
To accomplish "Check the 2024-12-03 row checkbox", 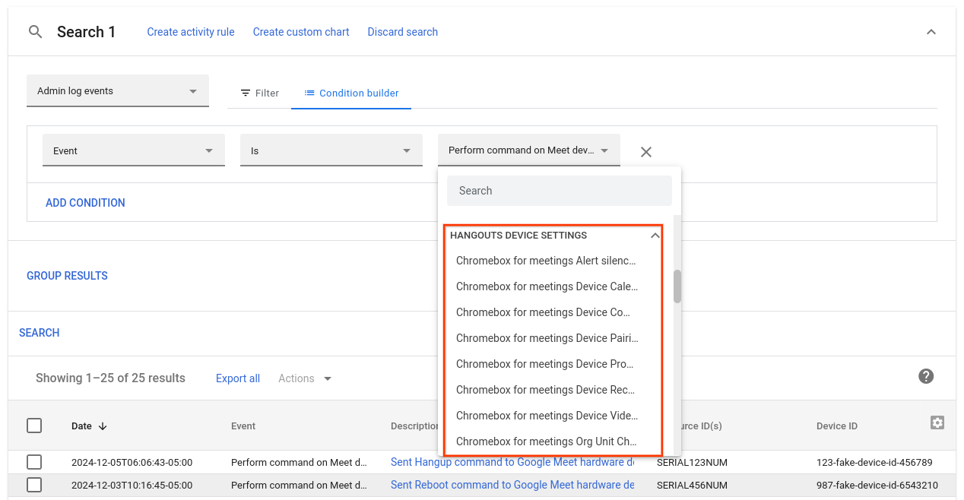I will point(34,485).
